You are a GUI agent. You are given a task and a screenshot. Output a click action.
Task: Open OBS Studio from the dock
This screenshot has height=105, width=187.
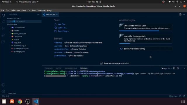28,101
